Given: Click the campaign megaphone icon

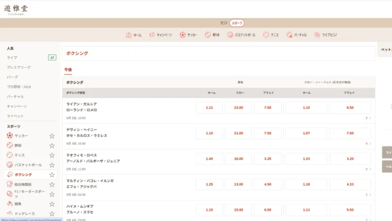Looking at the screenshot, I should click(x=152, y=35).
